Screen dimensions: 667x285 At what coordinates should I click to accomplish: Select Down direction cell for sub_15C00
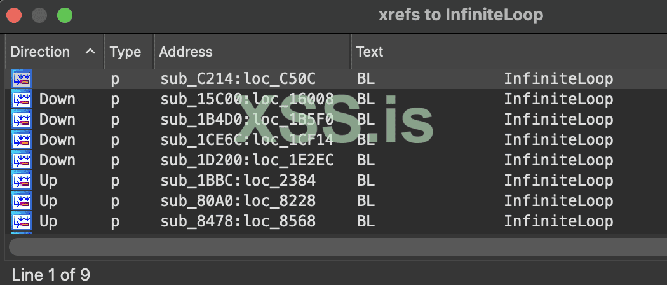click(x=57, y=99)
